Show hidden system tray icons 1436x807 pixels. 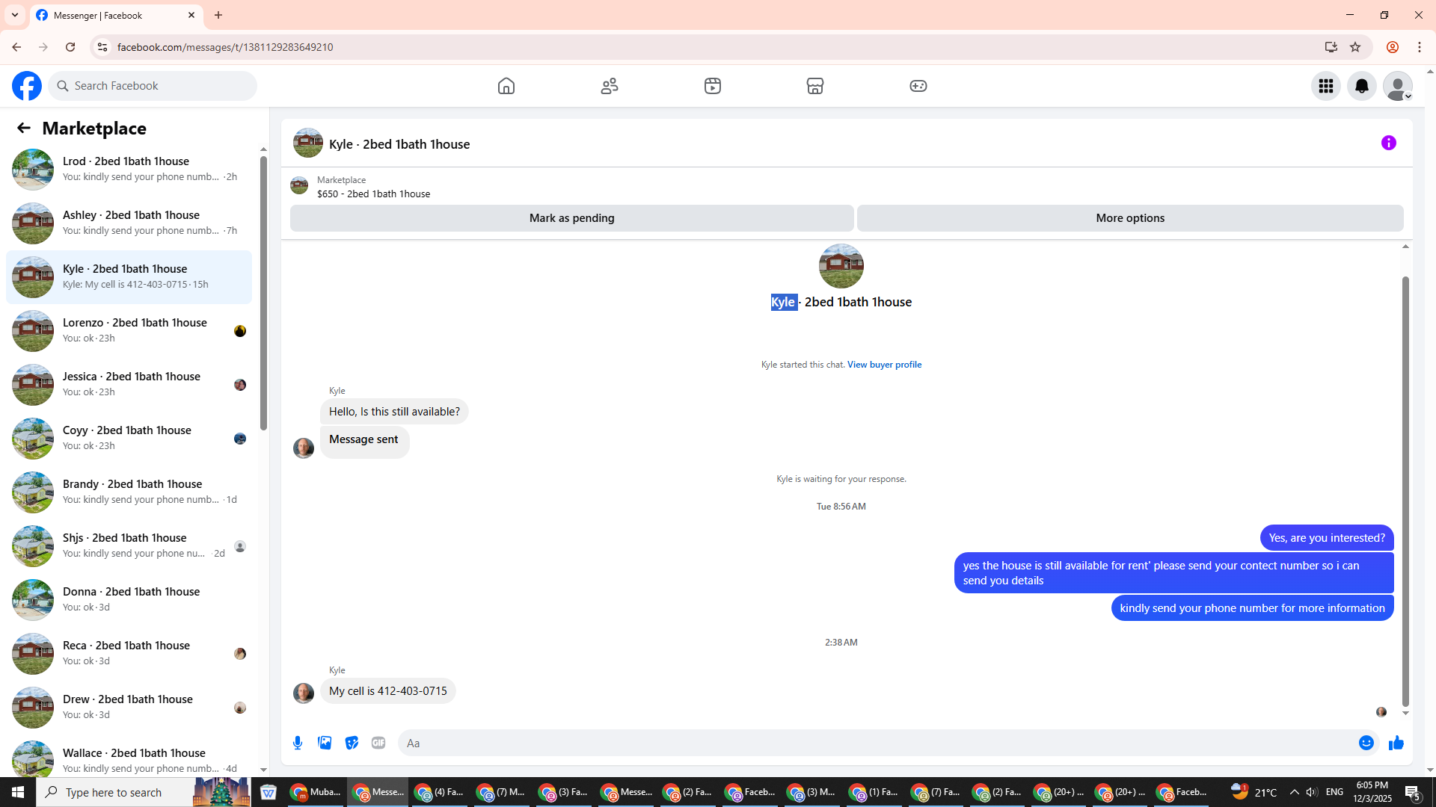click(x=1295, y=792)
